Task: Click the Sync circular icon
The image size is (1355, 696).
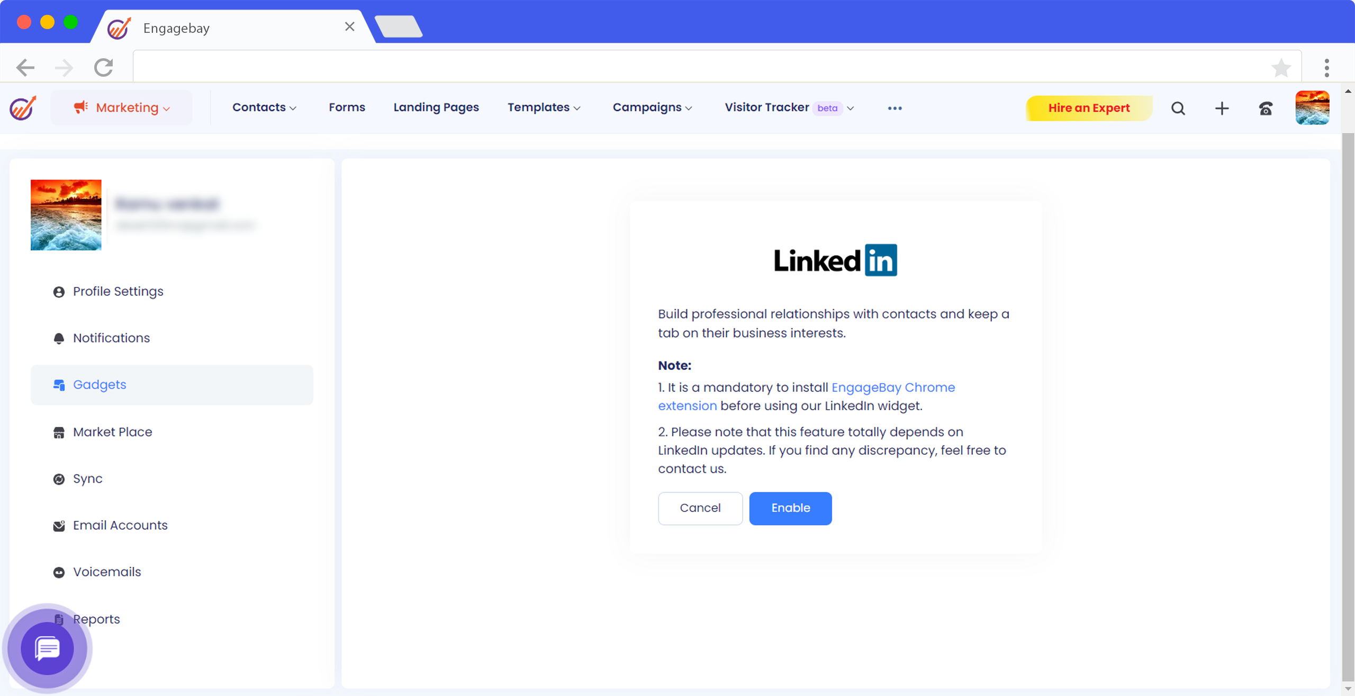Action: (59, 479)
